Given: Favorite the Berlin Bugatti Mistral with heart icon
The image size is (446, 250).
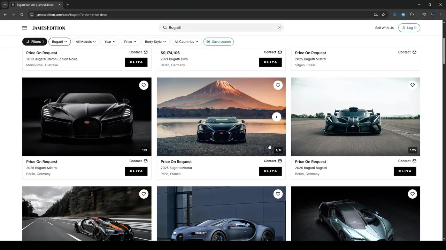Looking at the screenshot, I should coord(144,85).
